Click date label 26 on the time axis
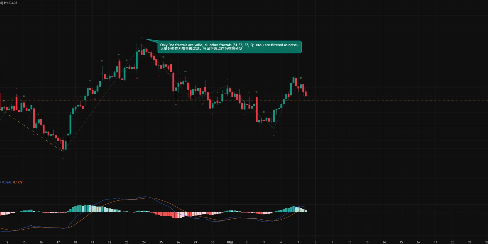Screen dimensions: 488x244 click(x=178, y=242)
